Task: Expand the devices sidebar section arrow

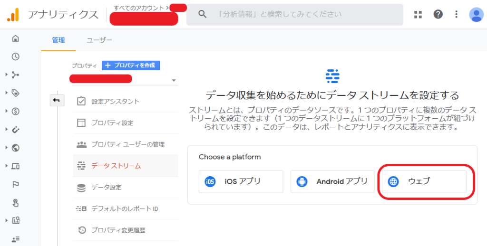Action: (6, 166)
